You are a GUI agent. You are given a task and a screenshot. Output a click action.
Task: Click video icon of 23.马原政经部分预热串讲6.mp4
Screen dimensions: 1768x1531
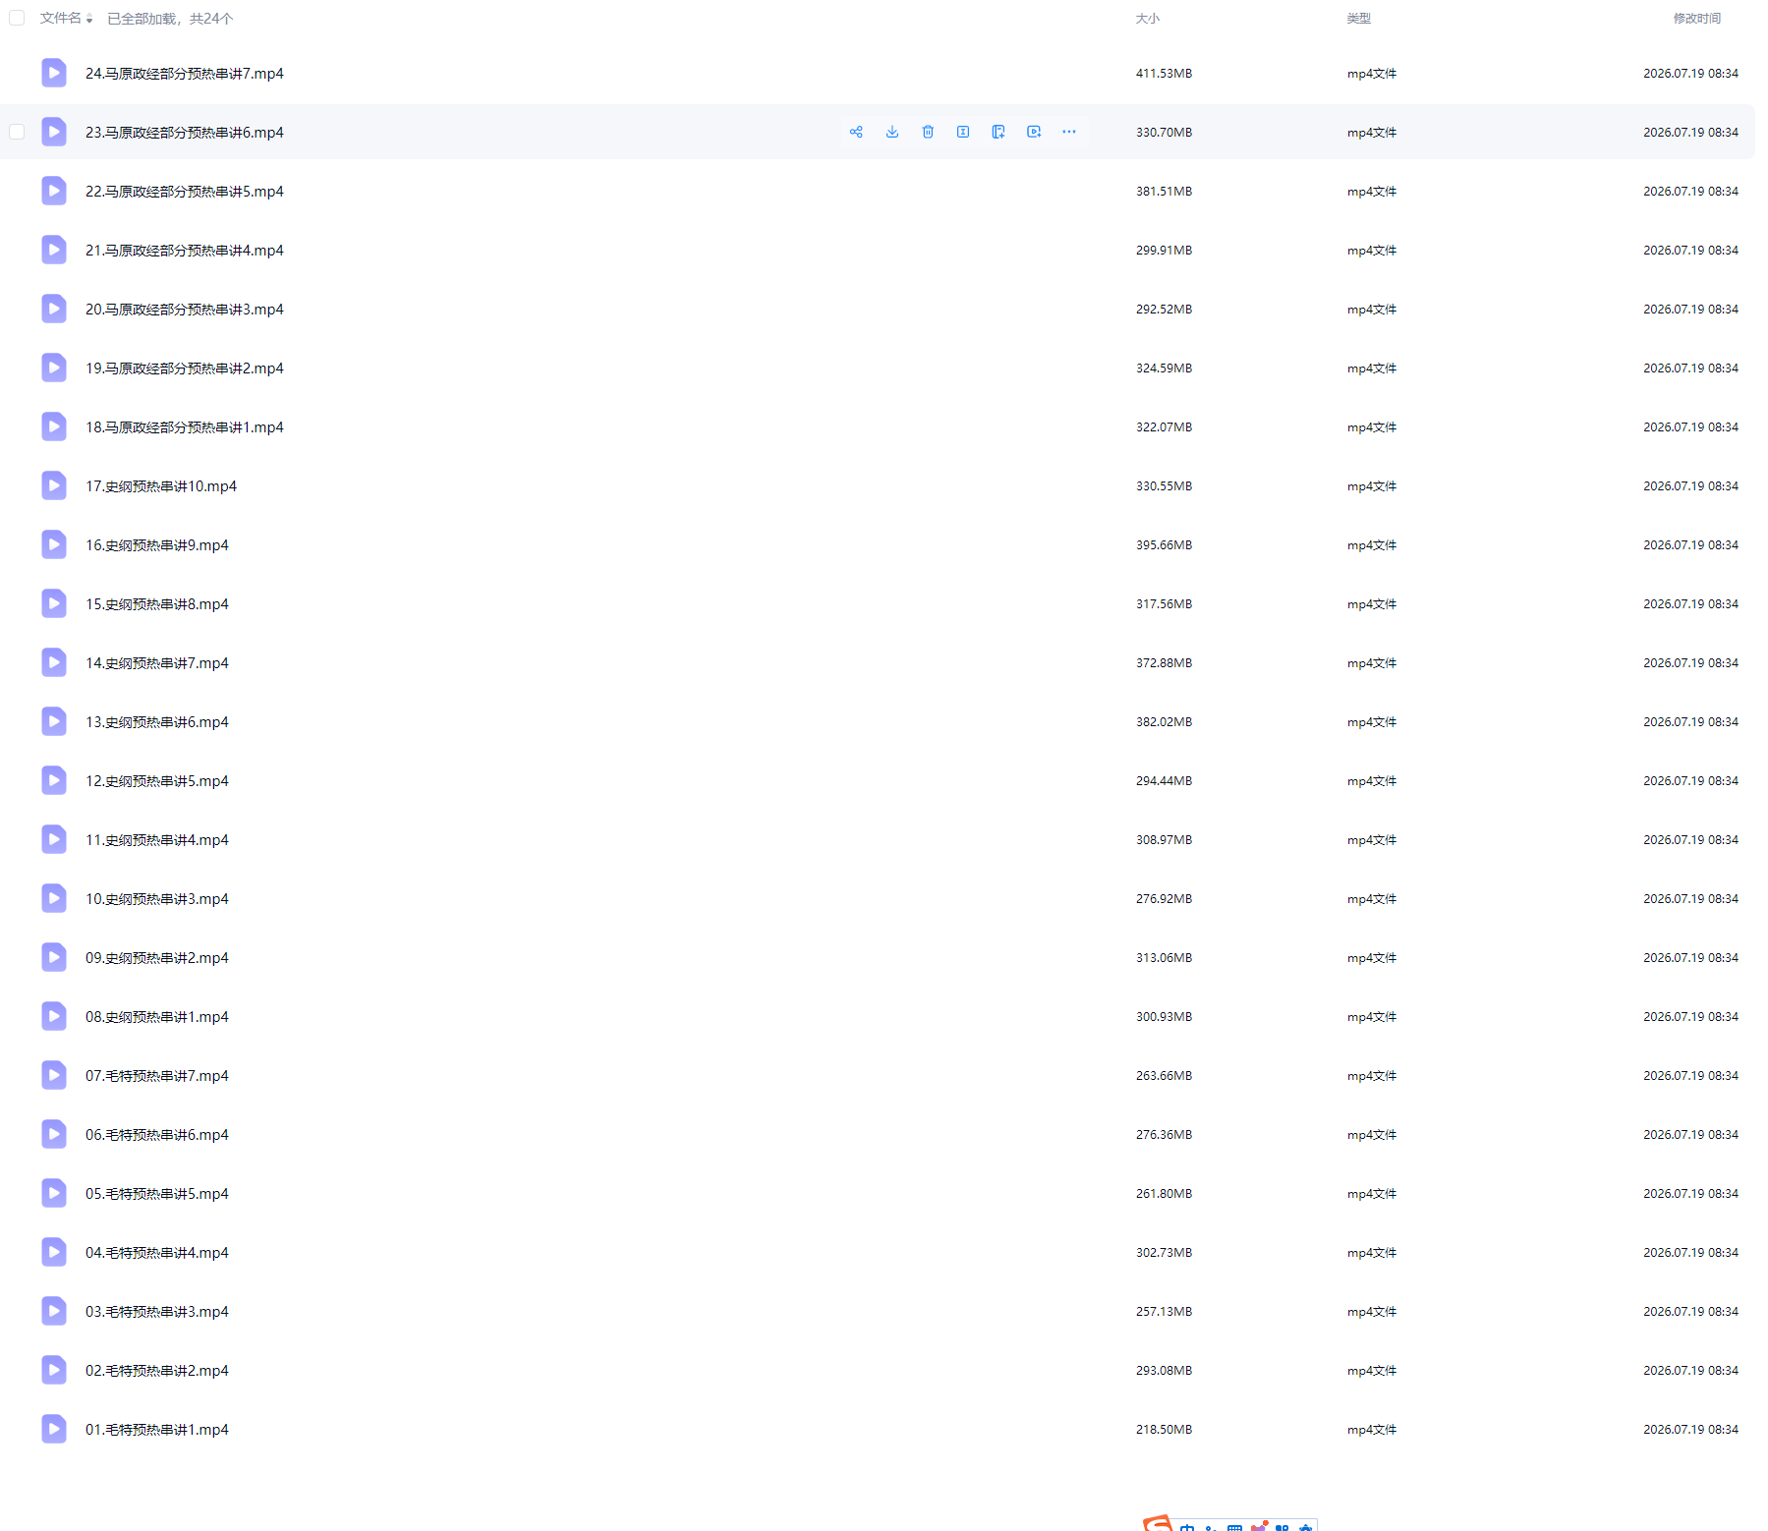click(54, 132)
